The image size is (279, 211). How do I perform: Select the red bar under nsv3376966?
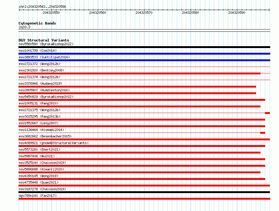137,87
